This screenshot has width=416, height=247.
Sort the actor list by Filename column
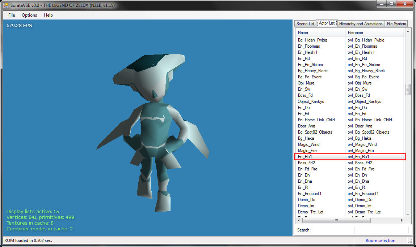click(375, 32)
